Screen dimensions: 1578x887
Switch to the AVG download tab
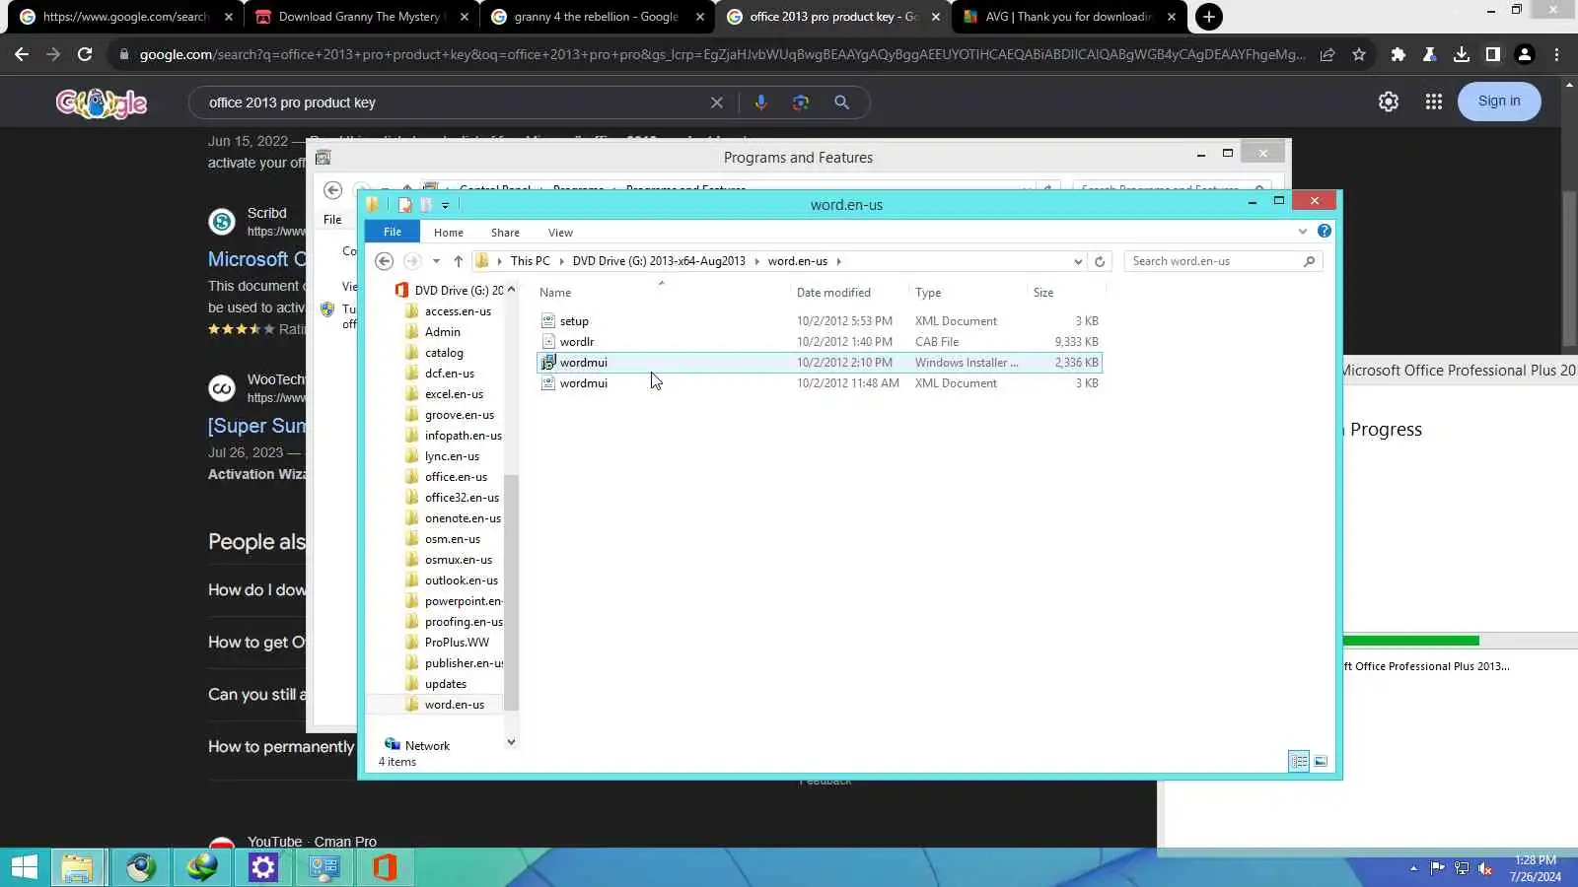point(1068,17)
